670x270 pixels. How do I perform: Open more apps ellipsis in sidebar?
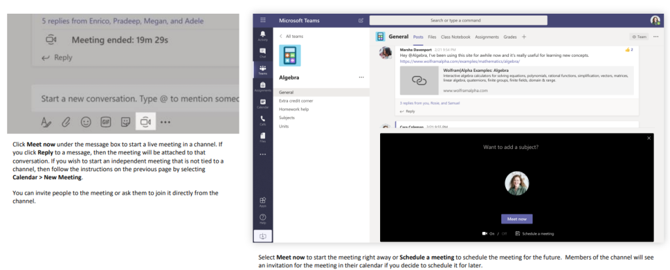pos(262,154)
